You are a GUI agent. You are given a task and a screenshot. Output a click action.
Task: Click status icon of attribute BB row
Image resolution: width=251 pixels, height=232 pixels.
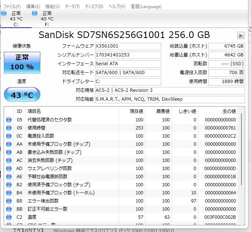click(9, 209)
